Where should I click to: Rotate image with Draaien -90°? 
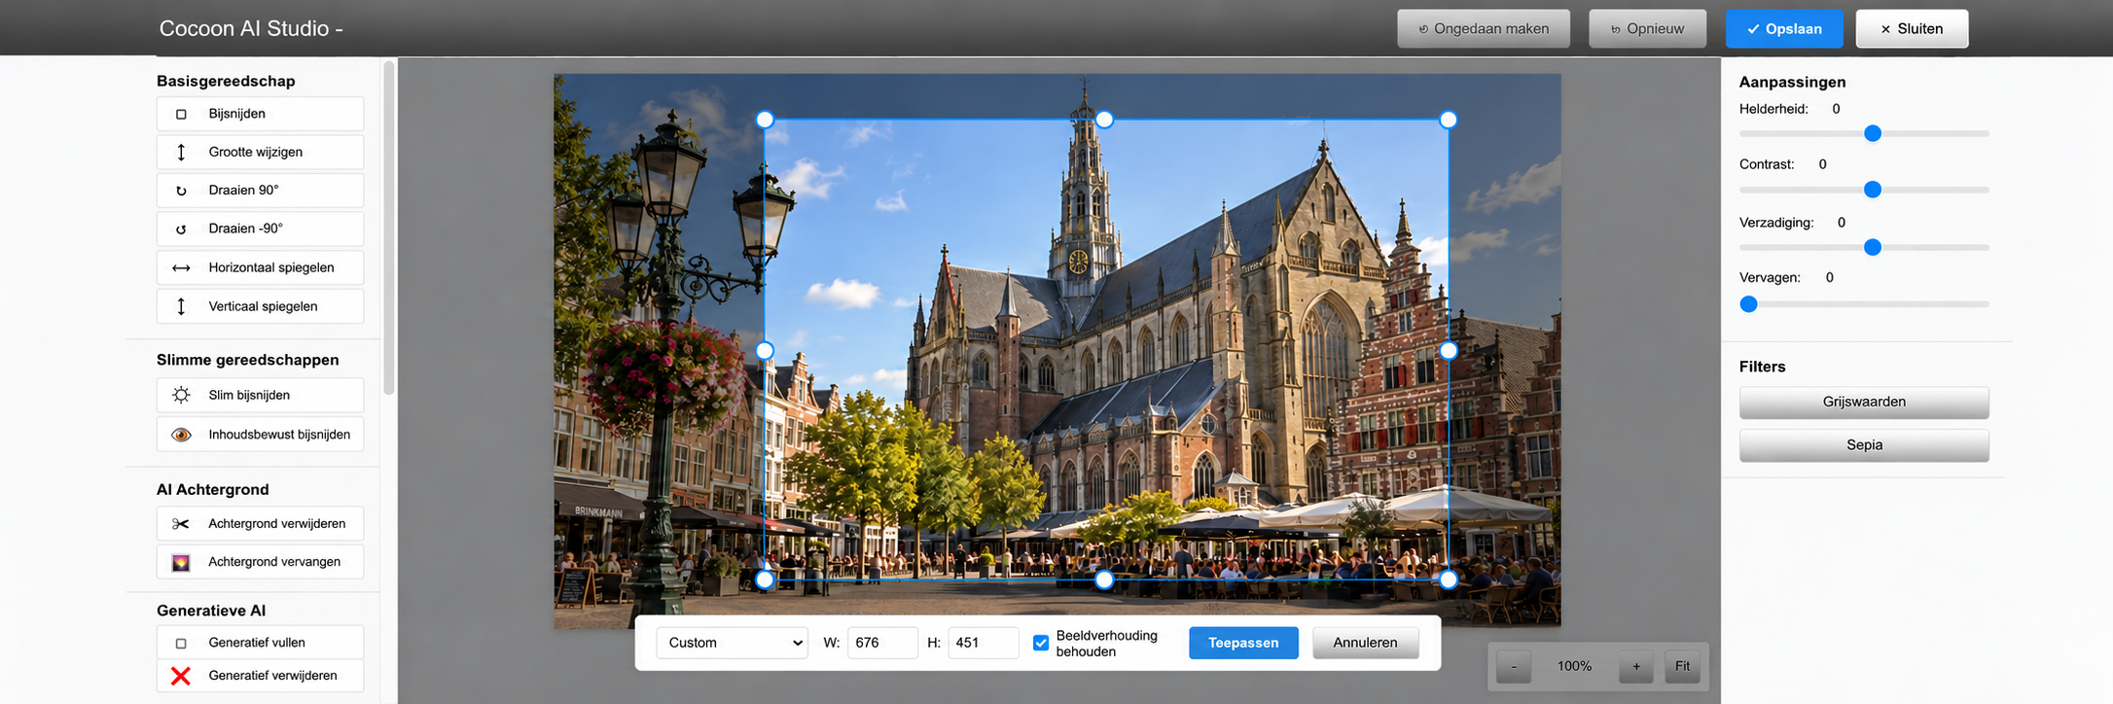[260, 229]
